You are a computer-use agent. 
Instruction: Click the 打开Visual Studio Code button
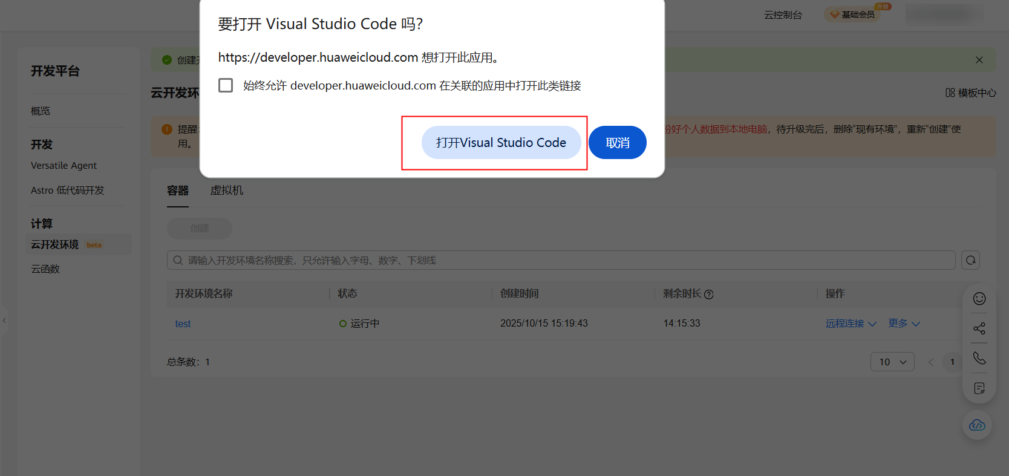tap(501, 143)
